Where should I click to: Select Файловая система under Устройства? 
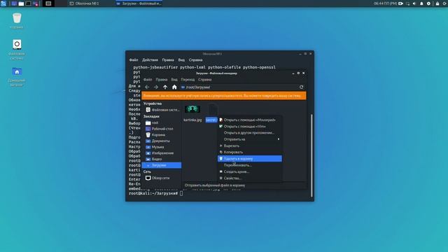[x=162, y=110]
